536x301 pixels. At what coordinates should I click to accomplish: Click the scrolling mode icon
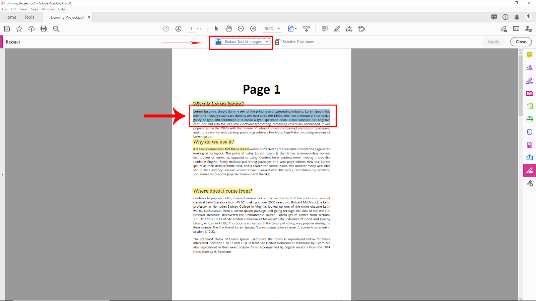click(307, 29)
